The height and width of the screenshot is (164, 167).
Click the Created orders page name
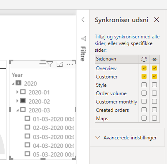tap(112, 110)
